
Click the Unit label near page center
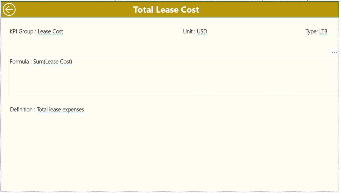coord(188,31)
